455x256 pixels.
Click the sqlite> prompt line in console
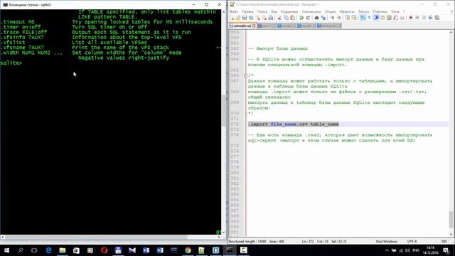(11, 63)
